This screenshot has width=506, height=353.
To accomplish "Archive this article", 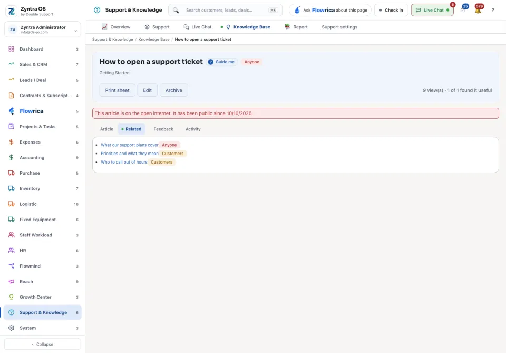I will pyautogui.click(x=173, y=90).
